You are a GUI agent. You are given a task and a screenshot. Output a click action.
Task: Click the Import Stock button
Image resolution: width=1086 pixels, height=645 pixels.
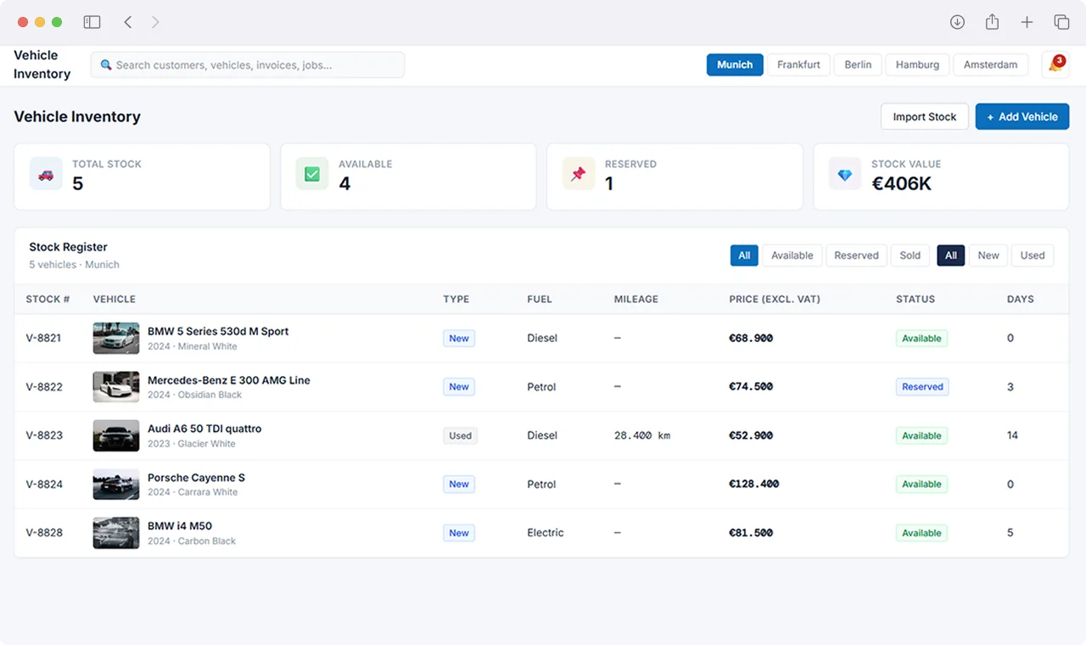click(925, 116)
